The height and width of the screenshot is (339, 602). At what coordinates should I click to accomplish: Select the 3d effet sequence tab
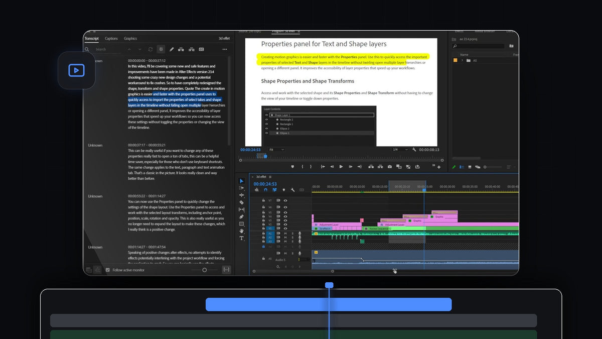click(261, 177)
